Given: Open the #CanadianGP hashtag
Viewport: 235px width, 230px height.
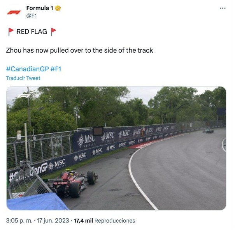Looking at the screenshot, I should coord(27,69).
